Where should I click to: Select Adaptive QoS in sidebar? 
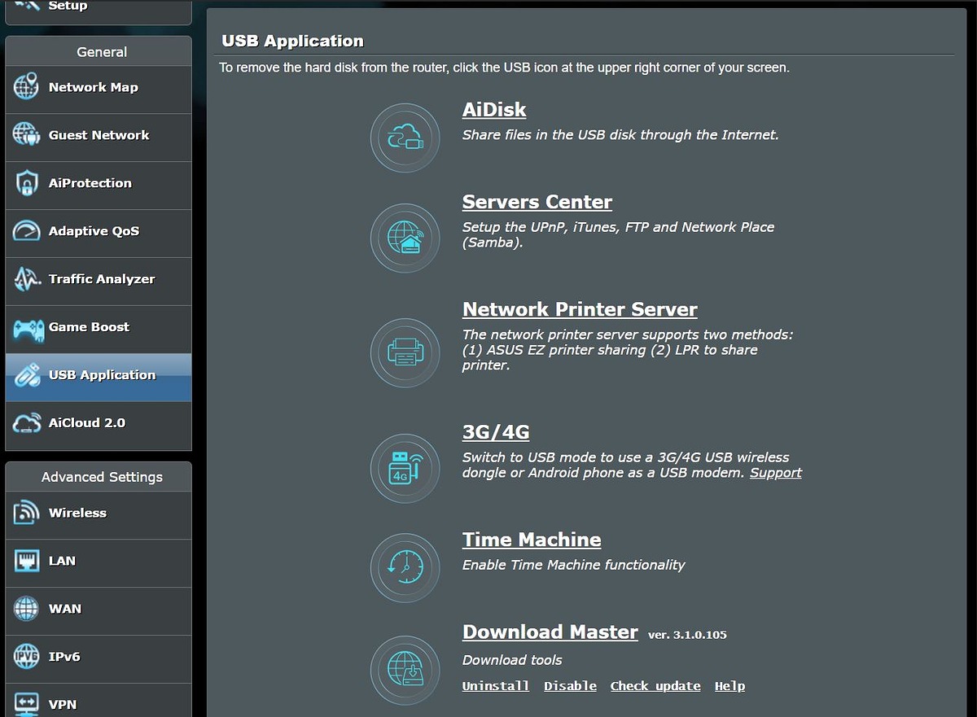click(x=94, y=232)
